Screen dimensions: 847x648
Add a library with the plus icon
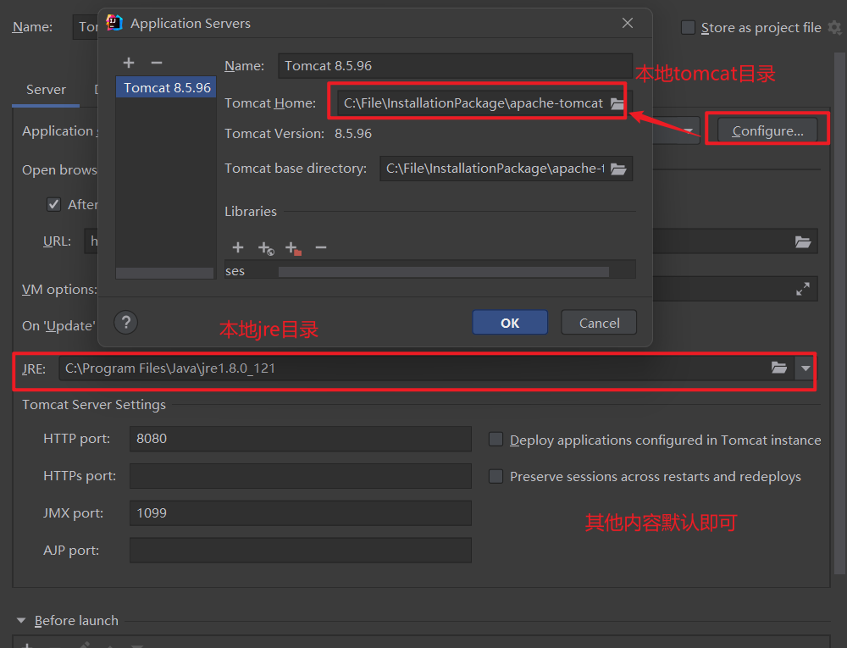click(x=238, y=247)
